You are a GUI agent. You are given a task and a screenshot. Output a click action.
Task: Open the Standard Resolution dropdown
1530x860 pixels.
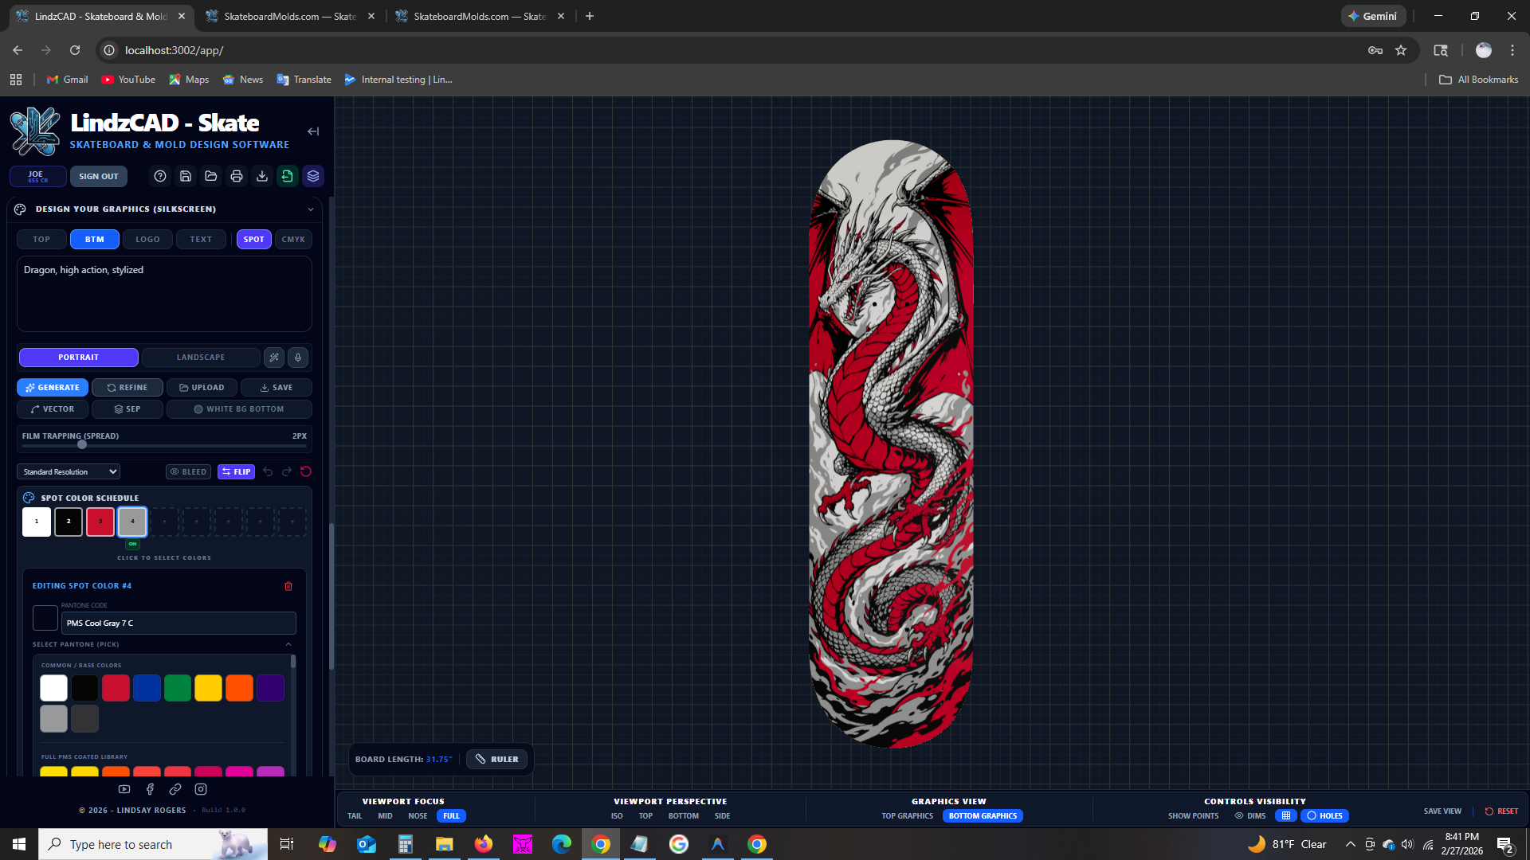[x=69, y=472]
